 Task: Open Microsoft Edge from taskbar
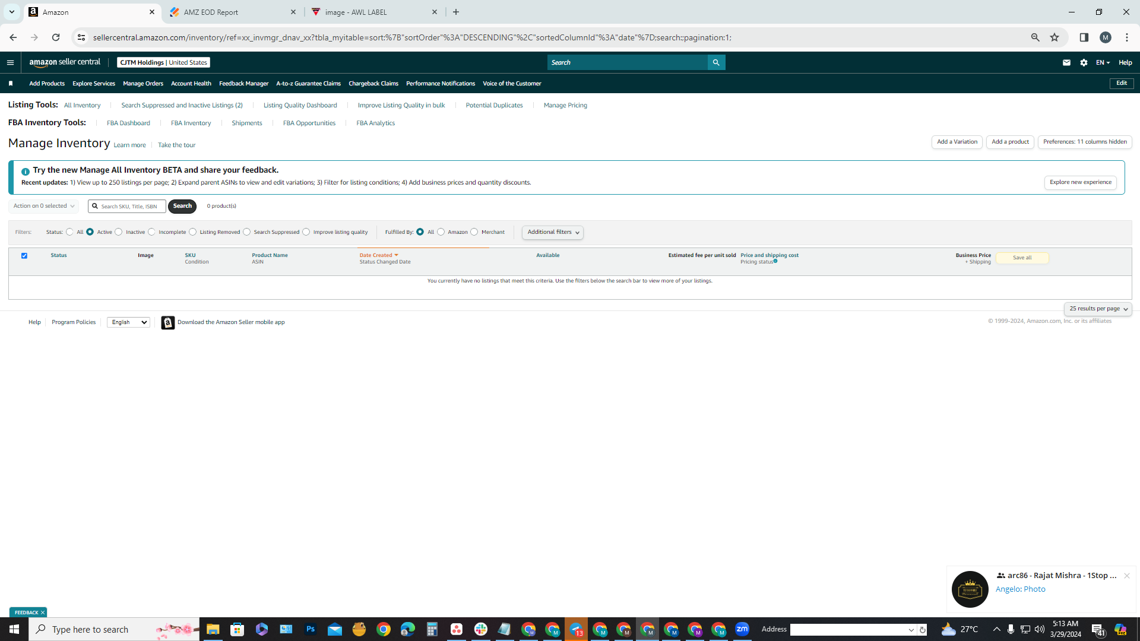(407, 629)
